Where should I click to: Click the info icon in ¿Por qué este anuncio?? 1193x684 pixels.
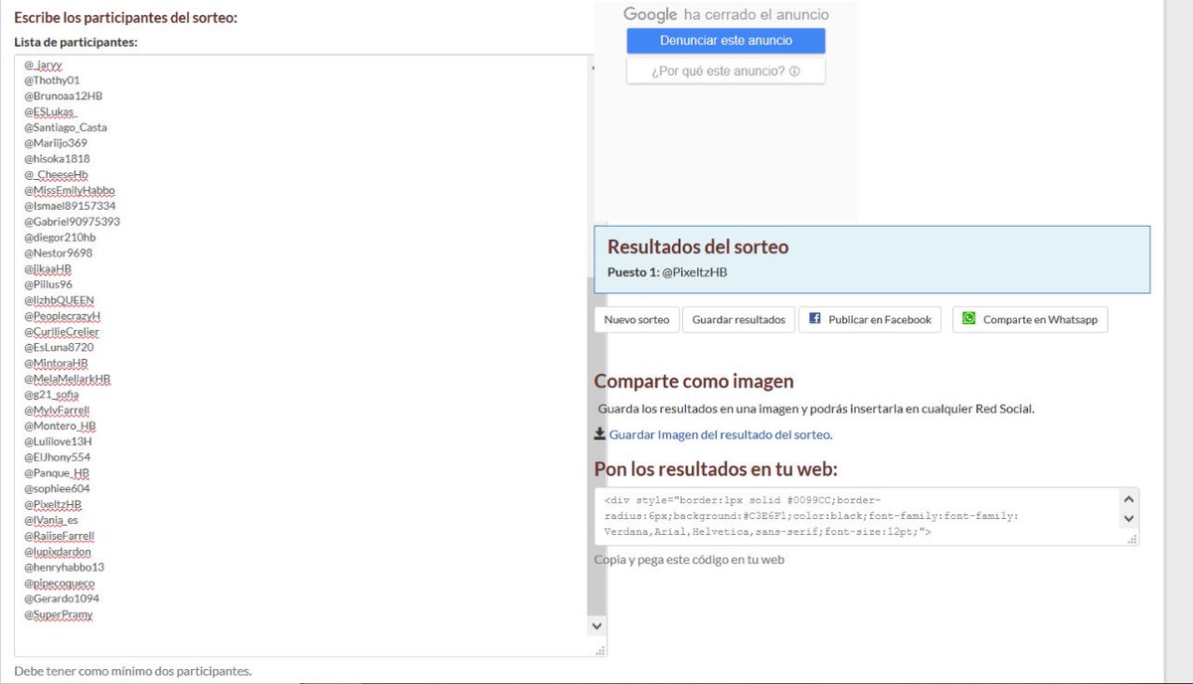[x=793, y=72]
